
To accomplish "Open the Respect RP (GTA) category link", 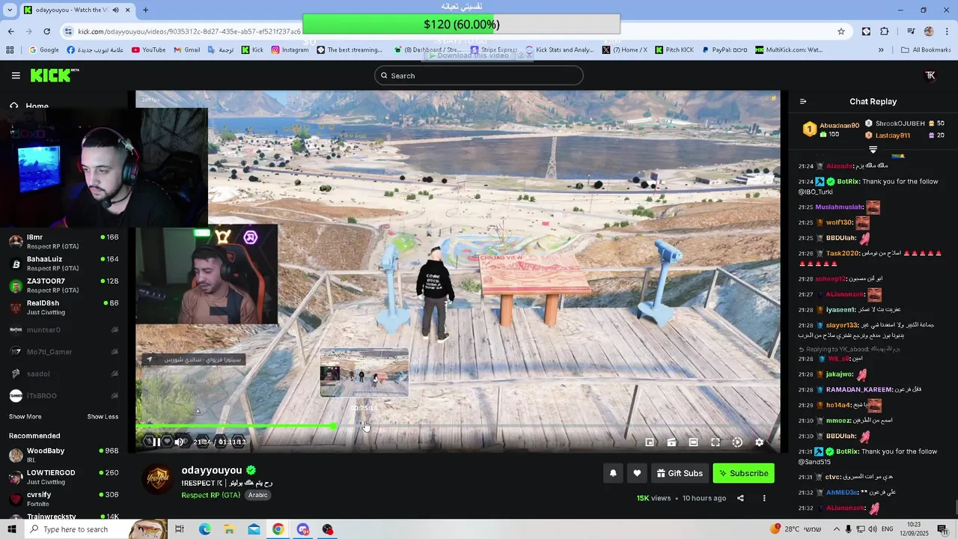I will [212, 496].
